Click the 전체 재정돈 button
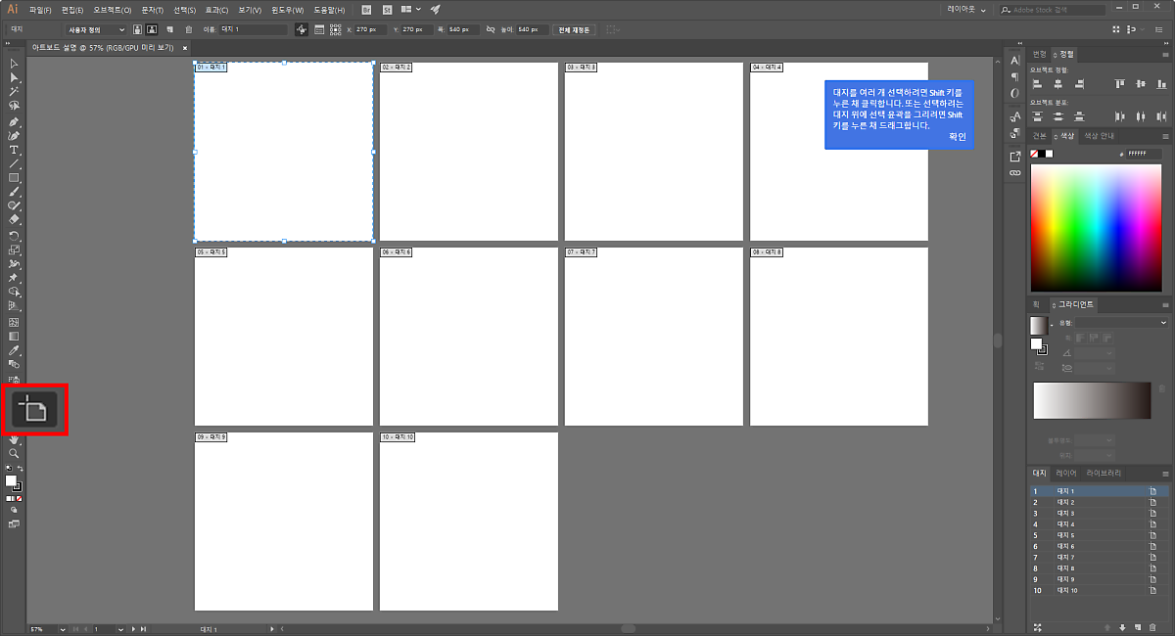1175x636 pixels. 574,30
